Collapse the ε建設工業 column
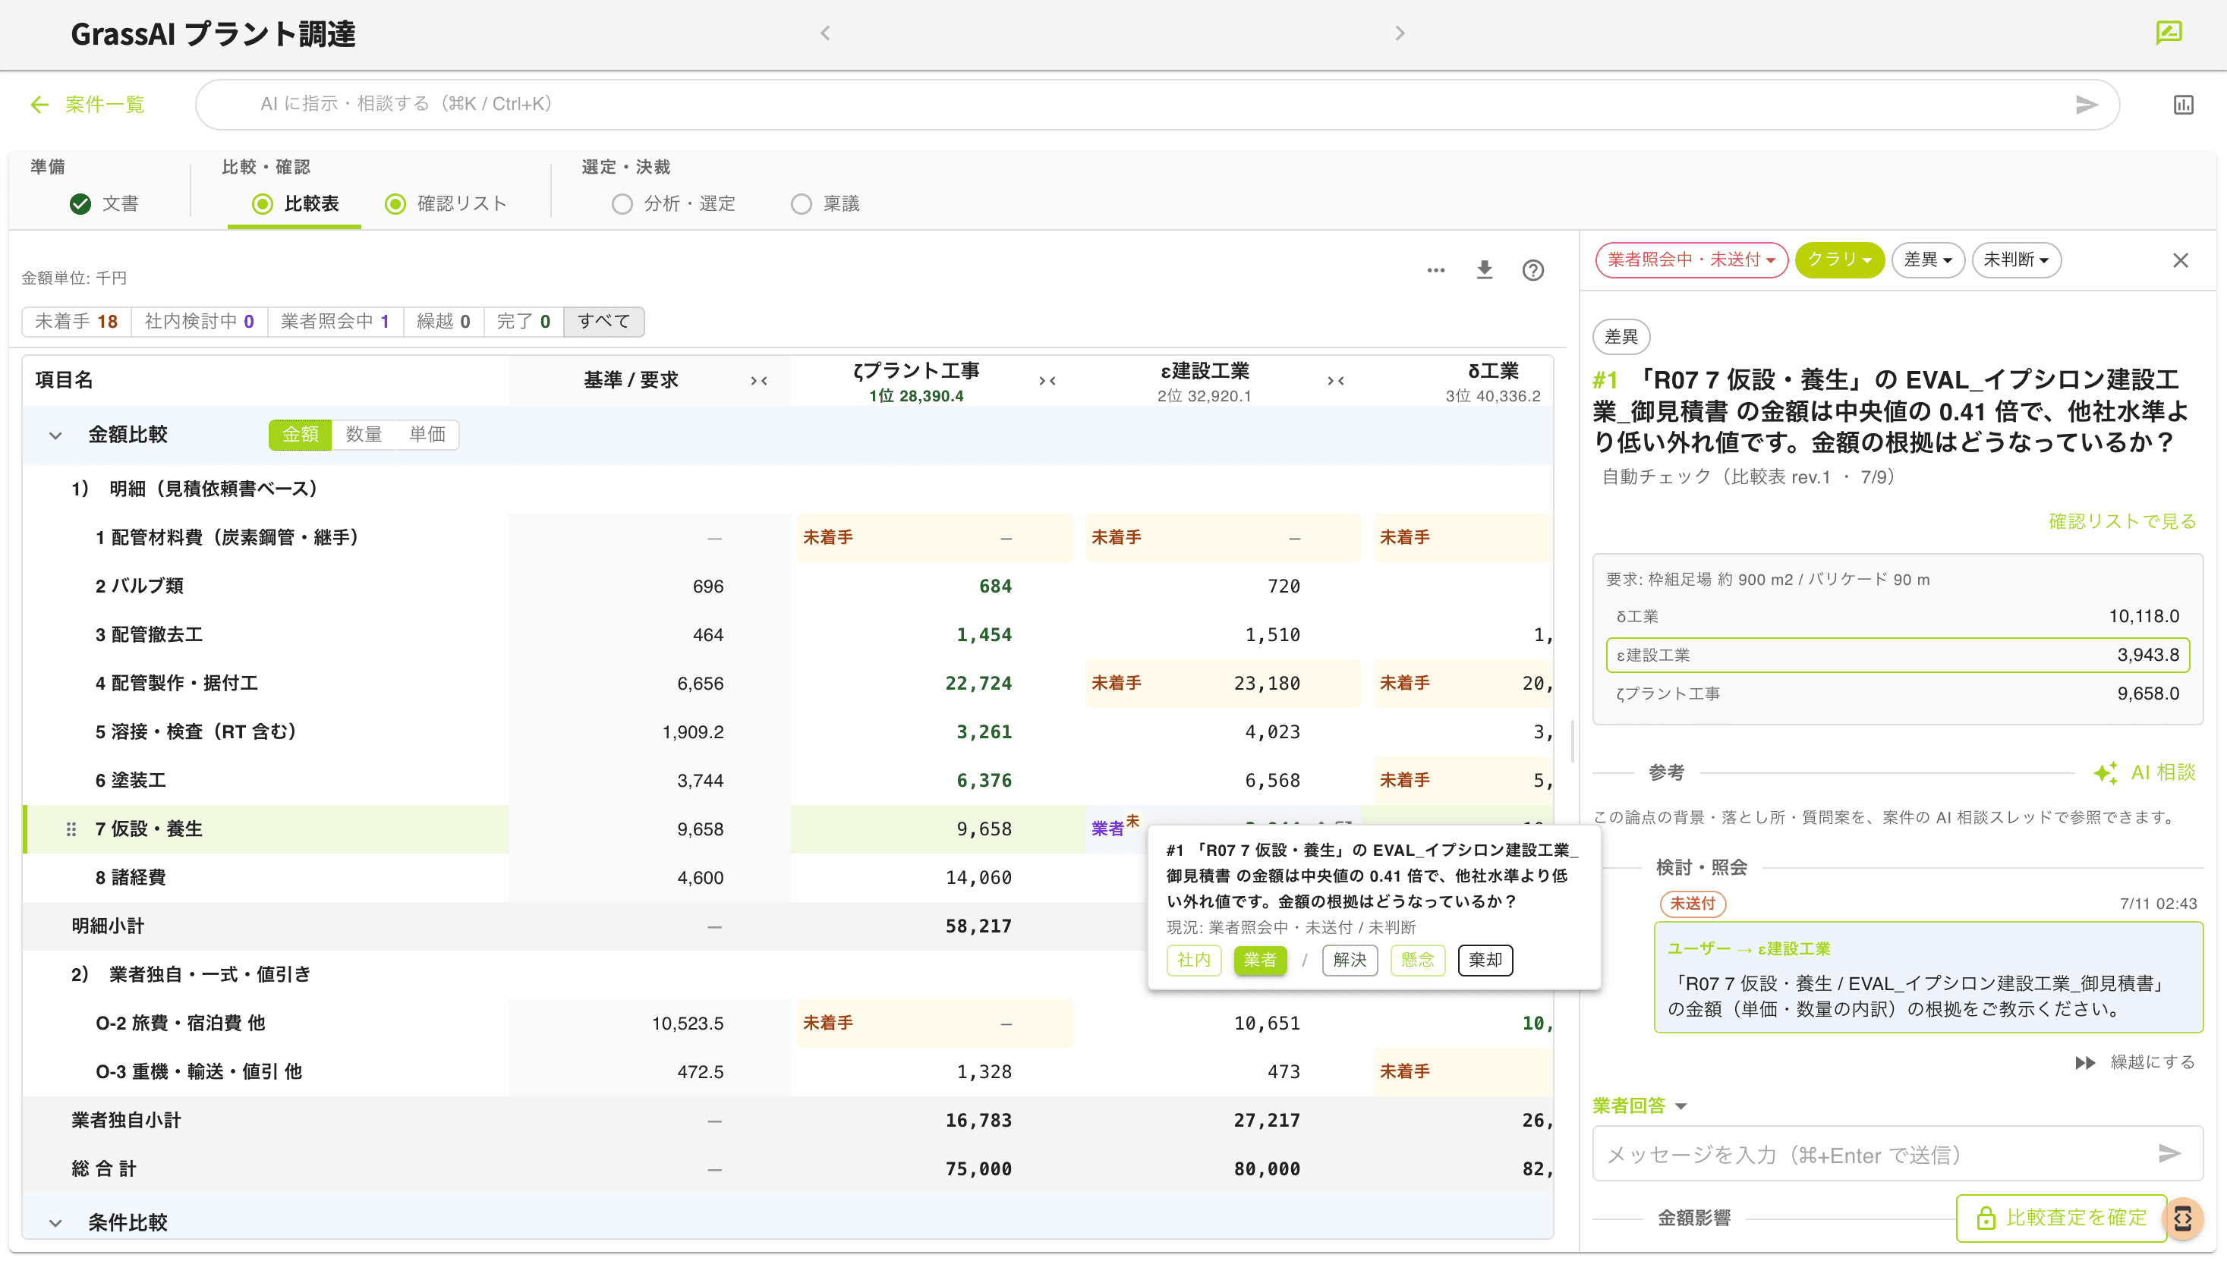This screenshot has height=1261, width=2227. point(1336,380)
